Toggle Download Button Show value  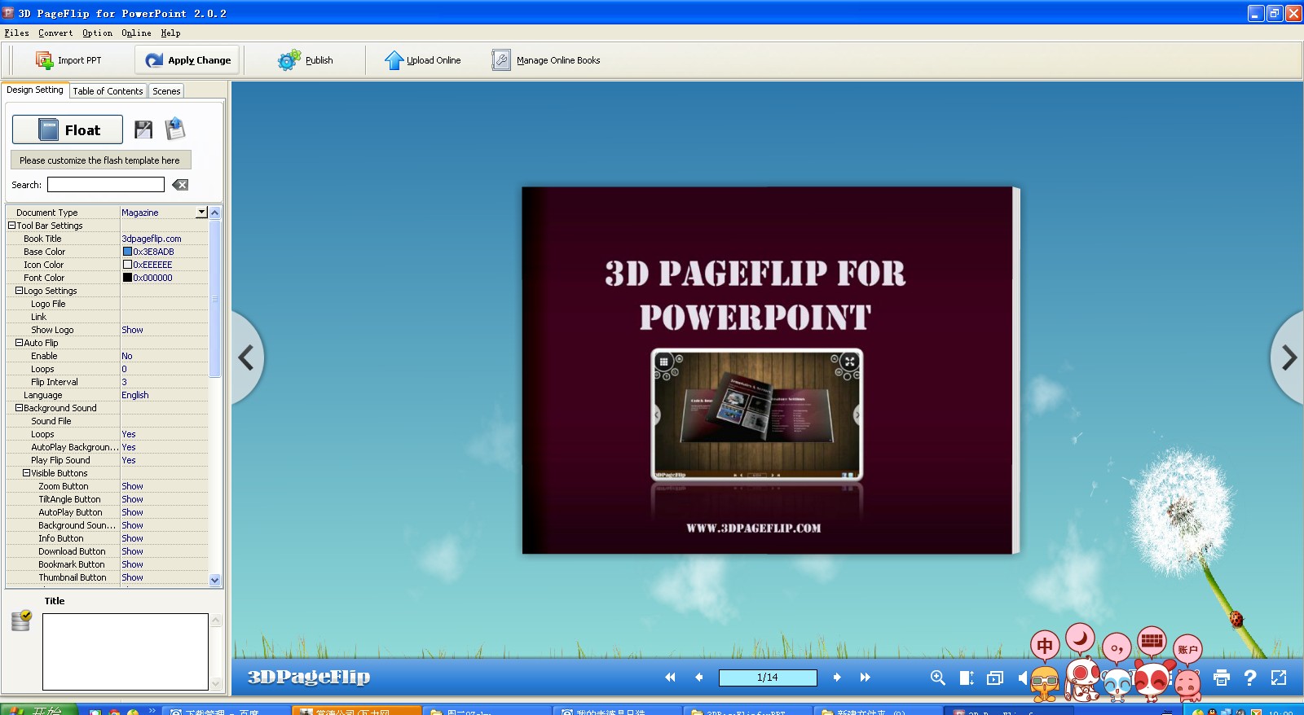click(132, 551)
